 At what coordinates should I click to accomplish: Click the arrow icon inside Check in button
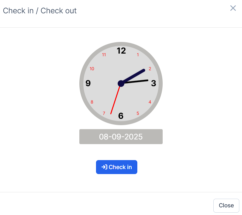(x=104, y=167)
